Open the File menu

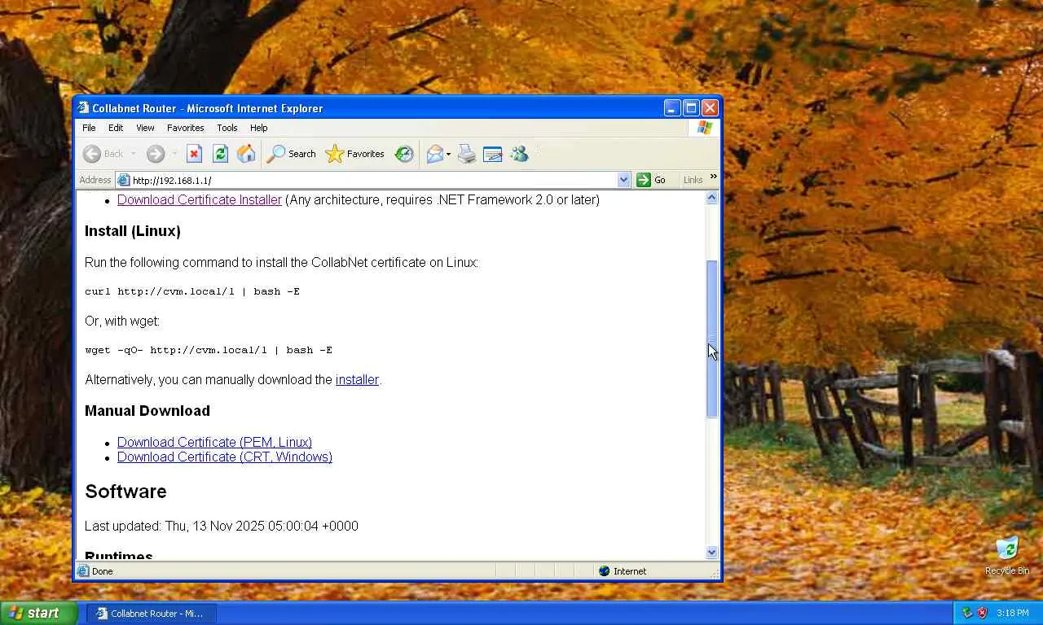coord(89,128)
